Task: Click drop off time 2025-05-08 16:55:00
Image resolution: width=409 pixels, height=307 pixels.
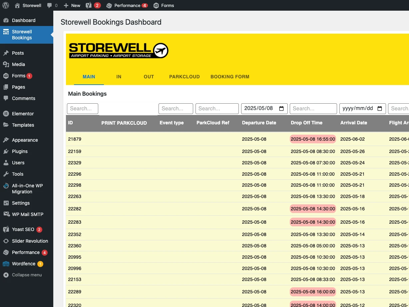Action: coord(313,139)
